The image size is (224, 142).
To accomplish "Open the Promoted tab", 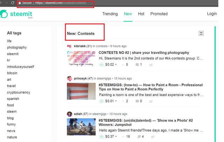I will click(x=159, y=14).
